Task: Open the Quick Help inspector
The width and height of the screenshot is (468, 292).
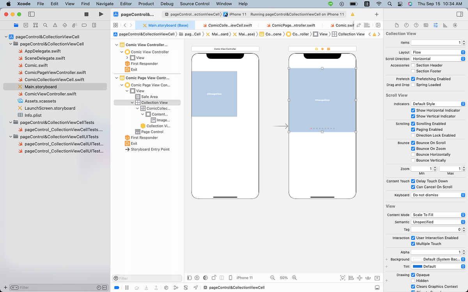Action: coord(416,25)
